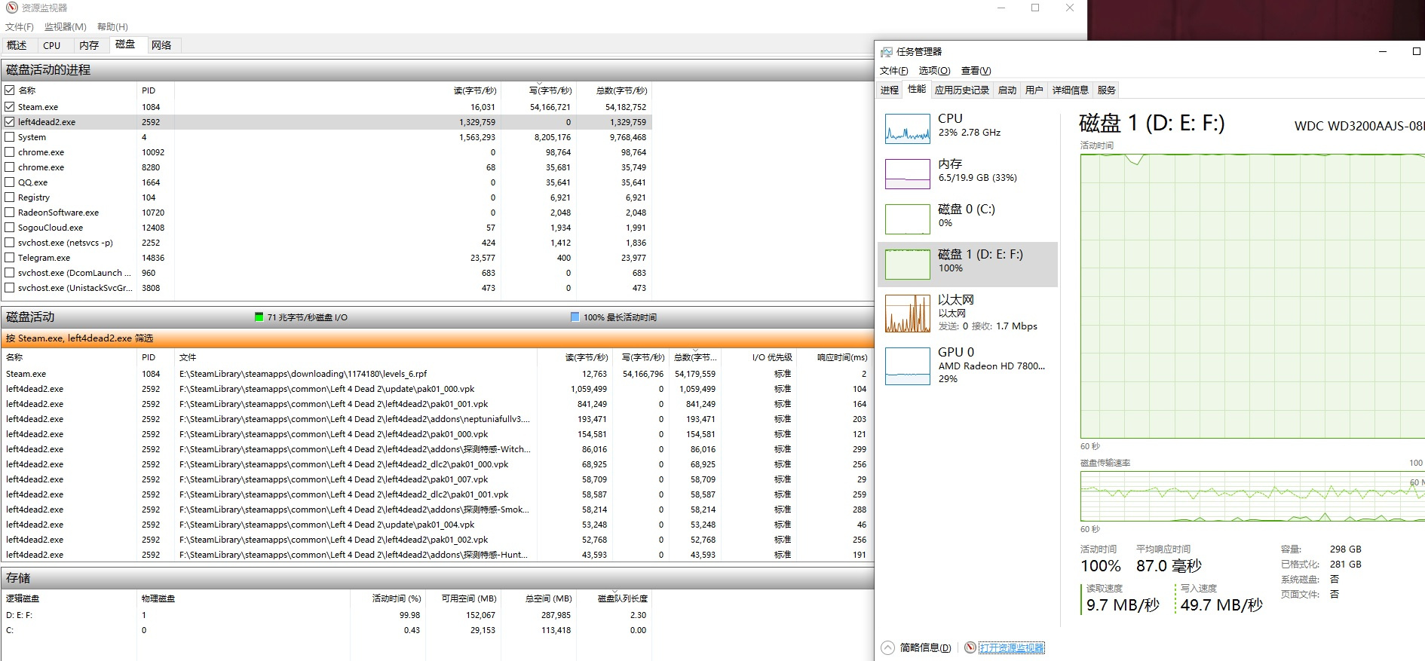The width and height of the screenshot is (1425, 661).
Task: Switch to 内存 tab in Resource Monitor
Action: click(x=89, y=45)
